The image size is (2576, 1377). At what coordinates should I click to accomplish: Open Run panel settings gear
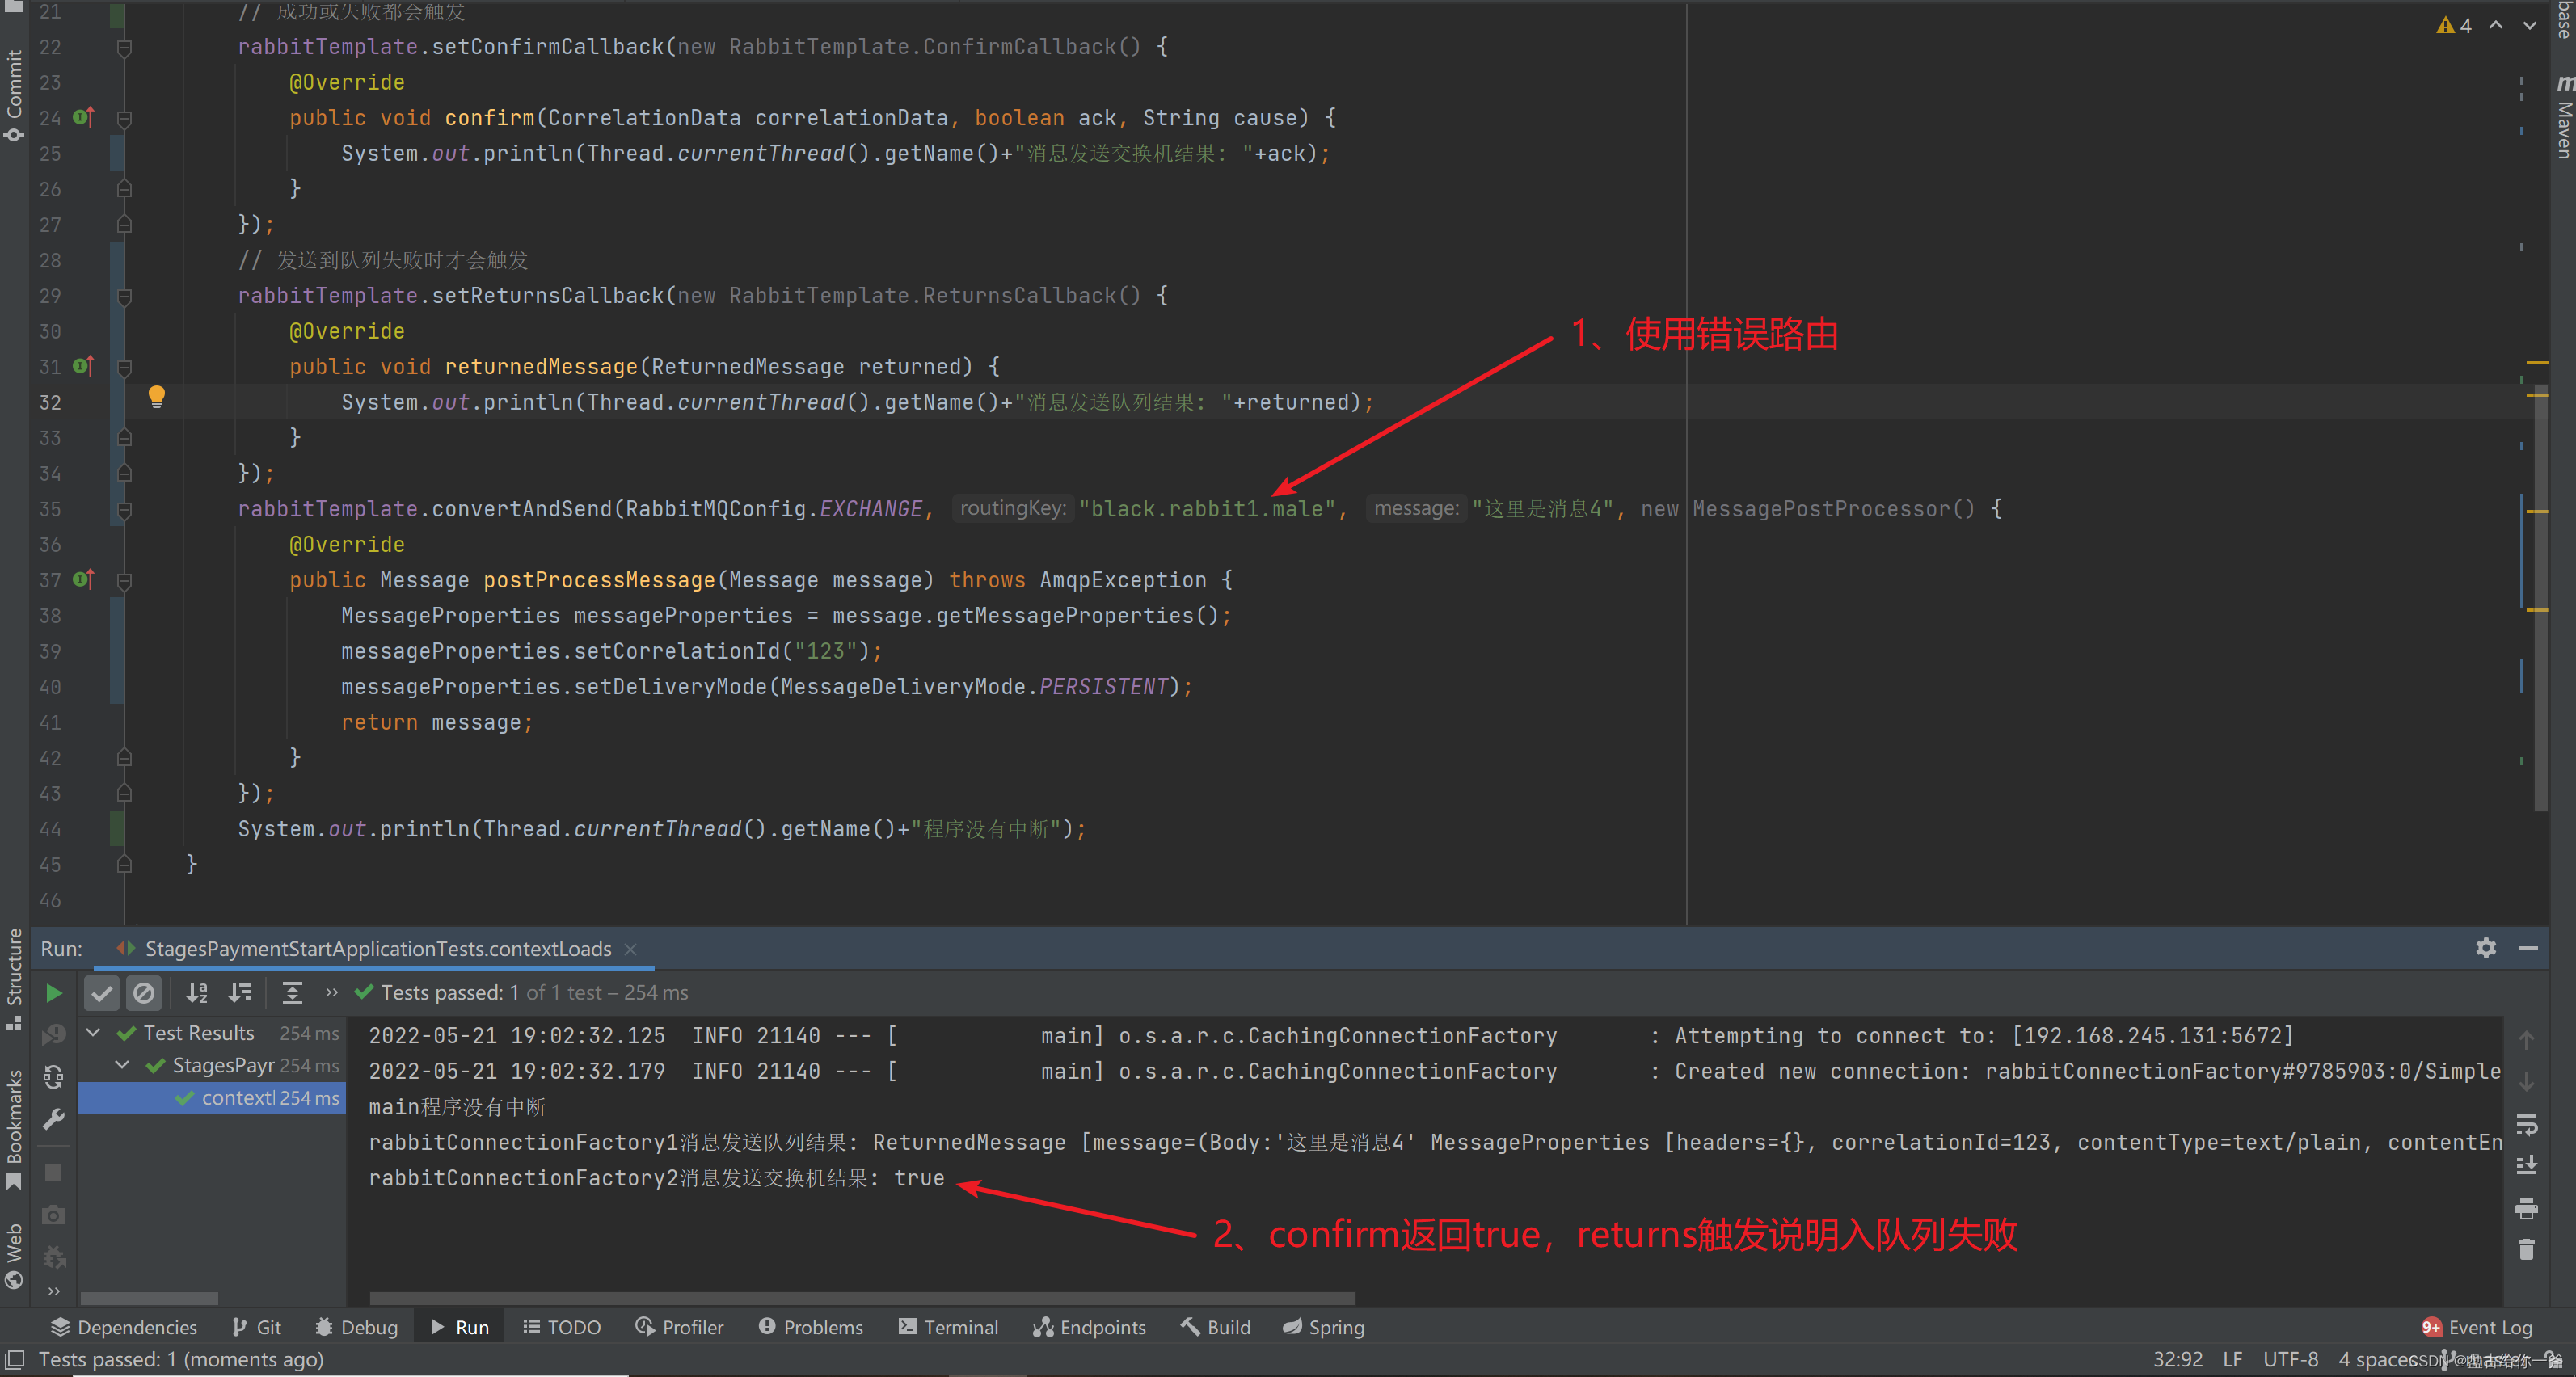[2486, 947]
